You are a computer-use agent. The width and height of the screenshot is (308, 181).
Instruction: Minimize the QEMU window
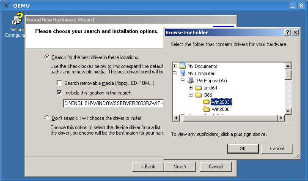[293, 5]
